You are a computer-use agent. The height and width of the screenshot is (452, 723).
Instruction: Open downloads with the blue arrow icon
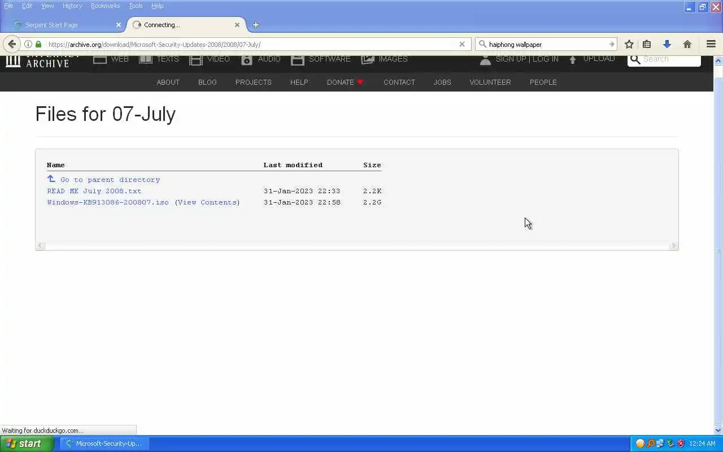[667, 44]
